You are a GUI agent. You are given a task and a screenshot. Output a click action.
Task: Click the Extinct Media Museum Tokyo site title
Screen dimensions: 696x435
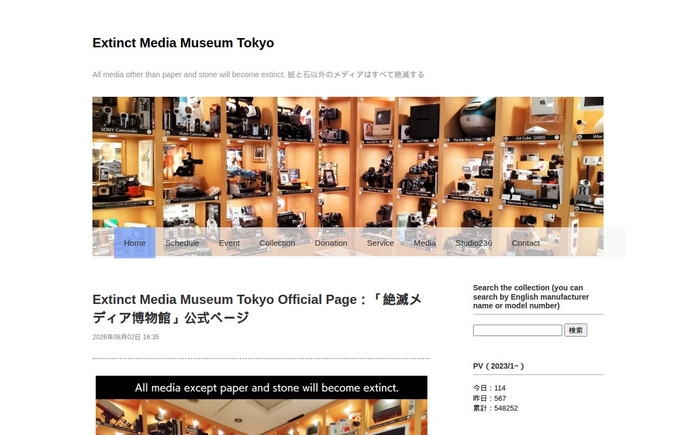(x=183, y=43)
